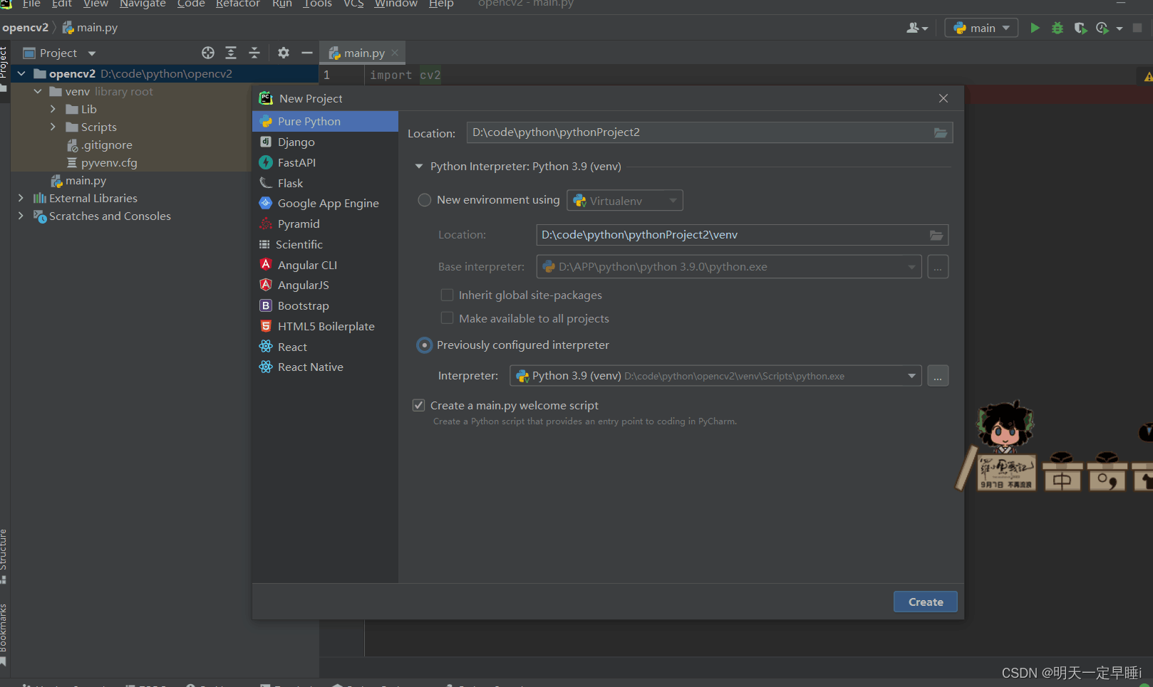Open the main run configuration dropdown
Screen dimensions: 1153x687
(981, 28)
